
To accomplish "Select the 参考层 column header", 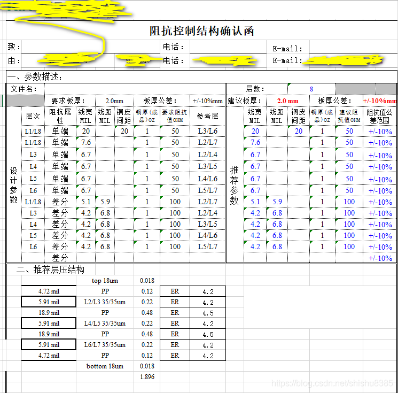I will tap(208, 116).
